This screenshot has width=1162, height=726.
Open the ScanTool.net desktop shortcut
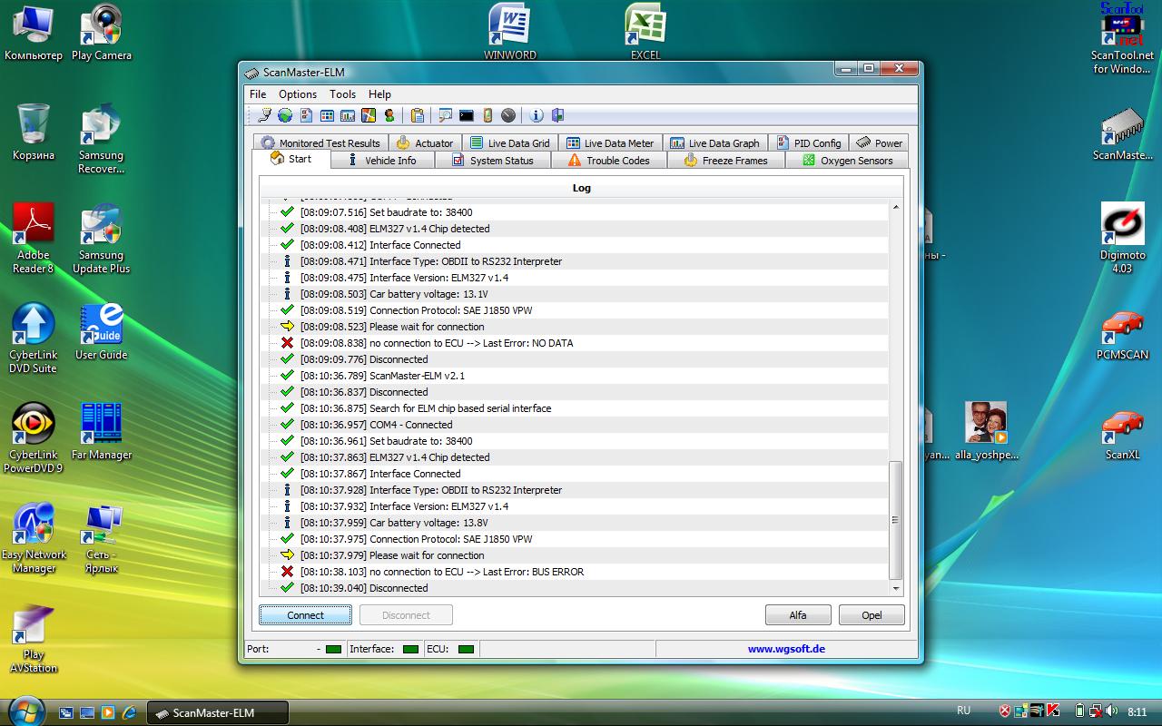coord(1122,38)
